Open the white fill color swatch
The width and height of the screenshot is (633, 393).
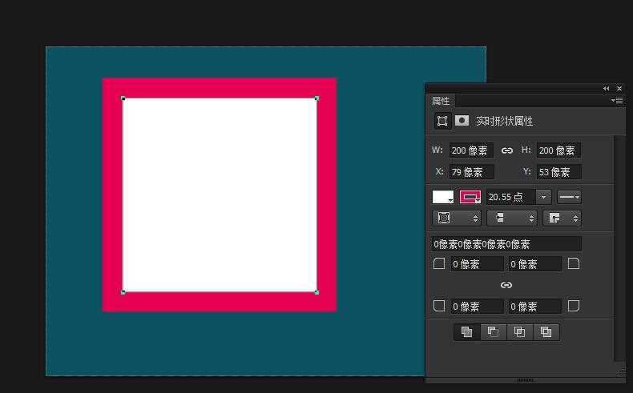443,197
